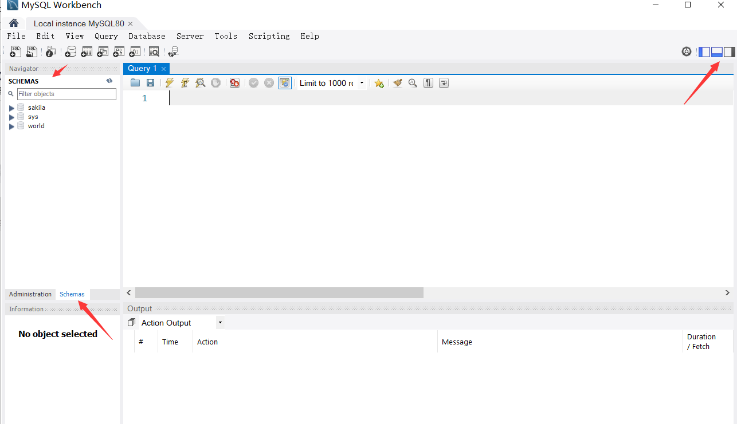Toggle invisible characters paragraph icon
The width and height of the screenshot is (737, 424).
428,83
